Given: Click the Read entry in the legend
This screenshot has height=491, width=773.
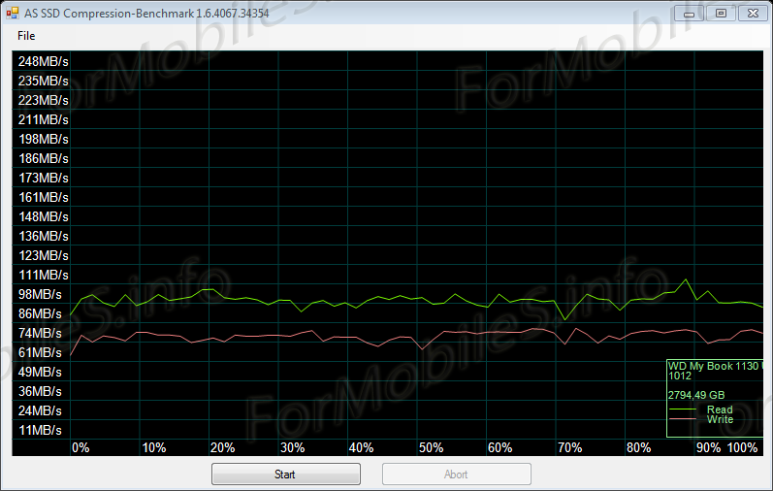Looking at the screenshot, I should pos(720,409).
